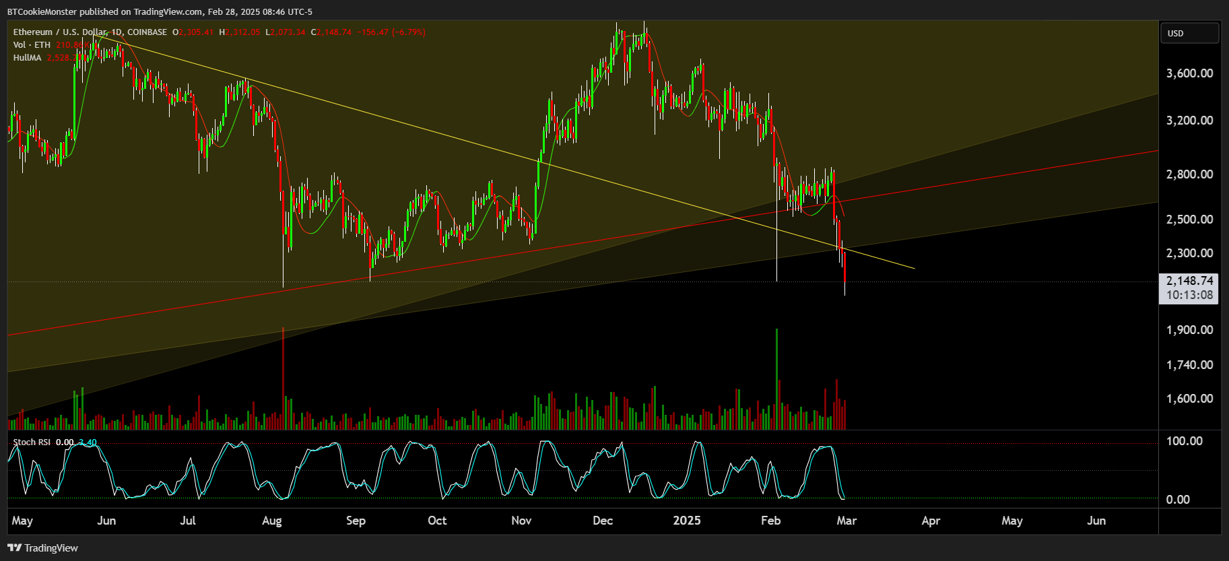Click the current price tag 2,148.74 on axis
The width and height of the screenshot is (1229, 561).
pyautogui.click(x=1189, y=281)
